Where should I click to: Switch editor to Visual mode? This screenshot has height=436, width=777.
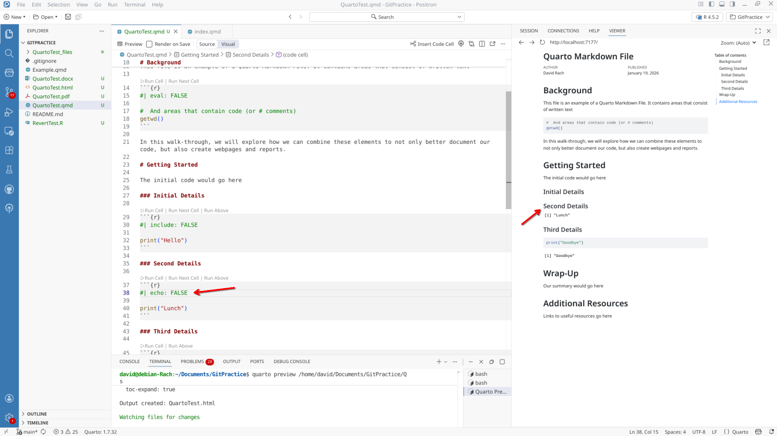tap(228, 44)
